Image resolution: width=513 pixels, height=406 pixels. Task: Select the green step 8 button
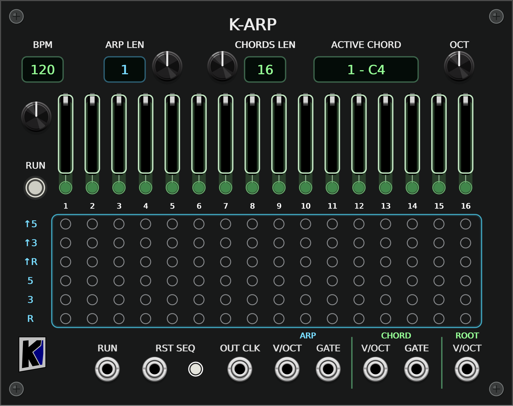coord(252,188)
